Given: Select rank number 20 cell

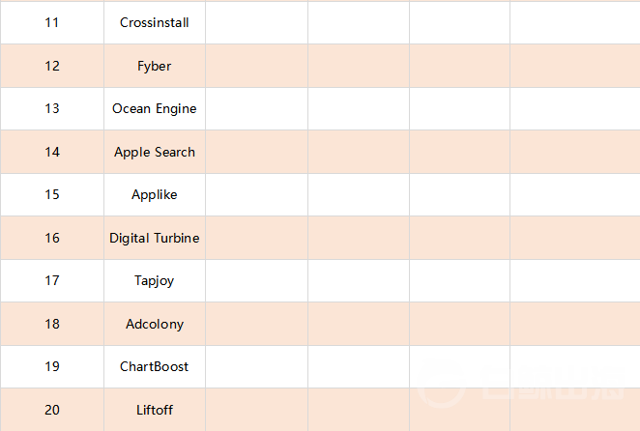Looking at the screenshot, I should coord(52,410).
